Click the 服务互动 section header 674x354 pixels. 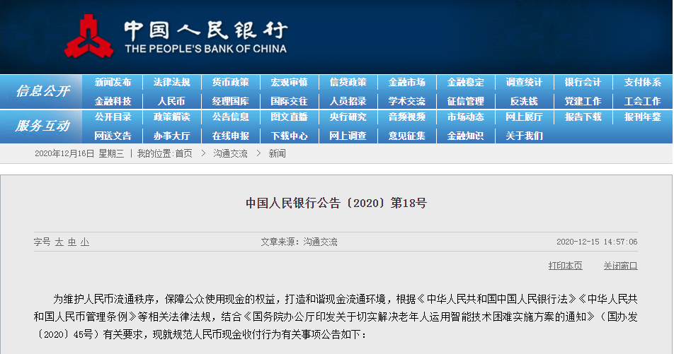tap(42, 126)
